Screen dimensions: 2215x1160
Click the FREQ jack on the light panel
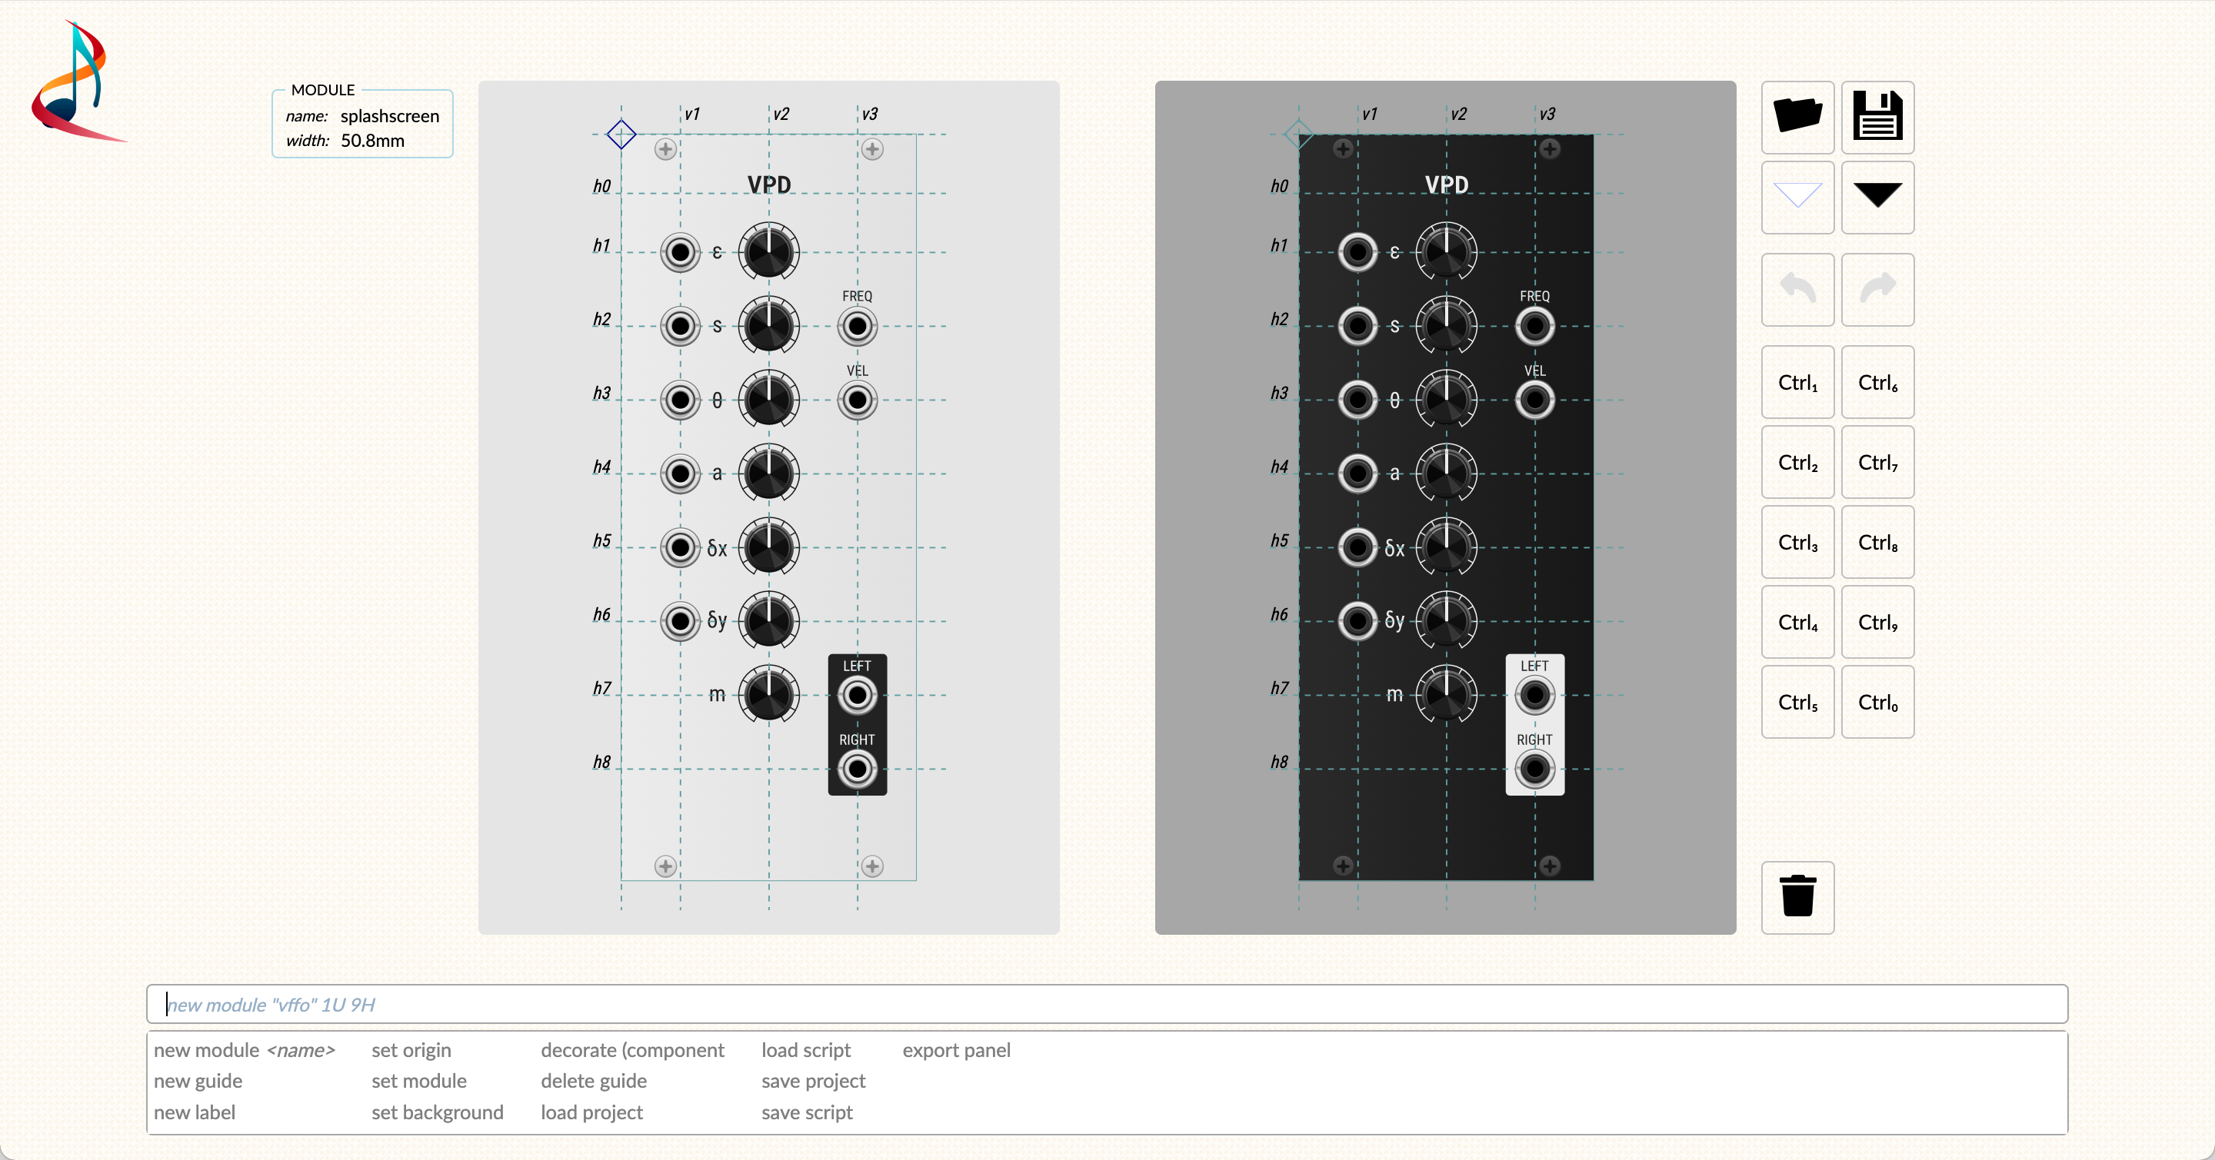[858, 326]
